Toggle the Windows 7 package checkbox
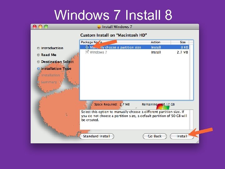Viewport: 225px width, 169px height. point(87,52)
